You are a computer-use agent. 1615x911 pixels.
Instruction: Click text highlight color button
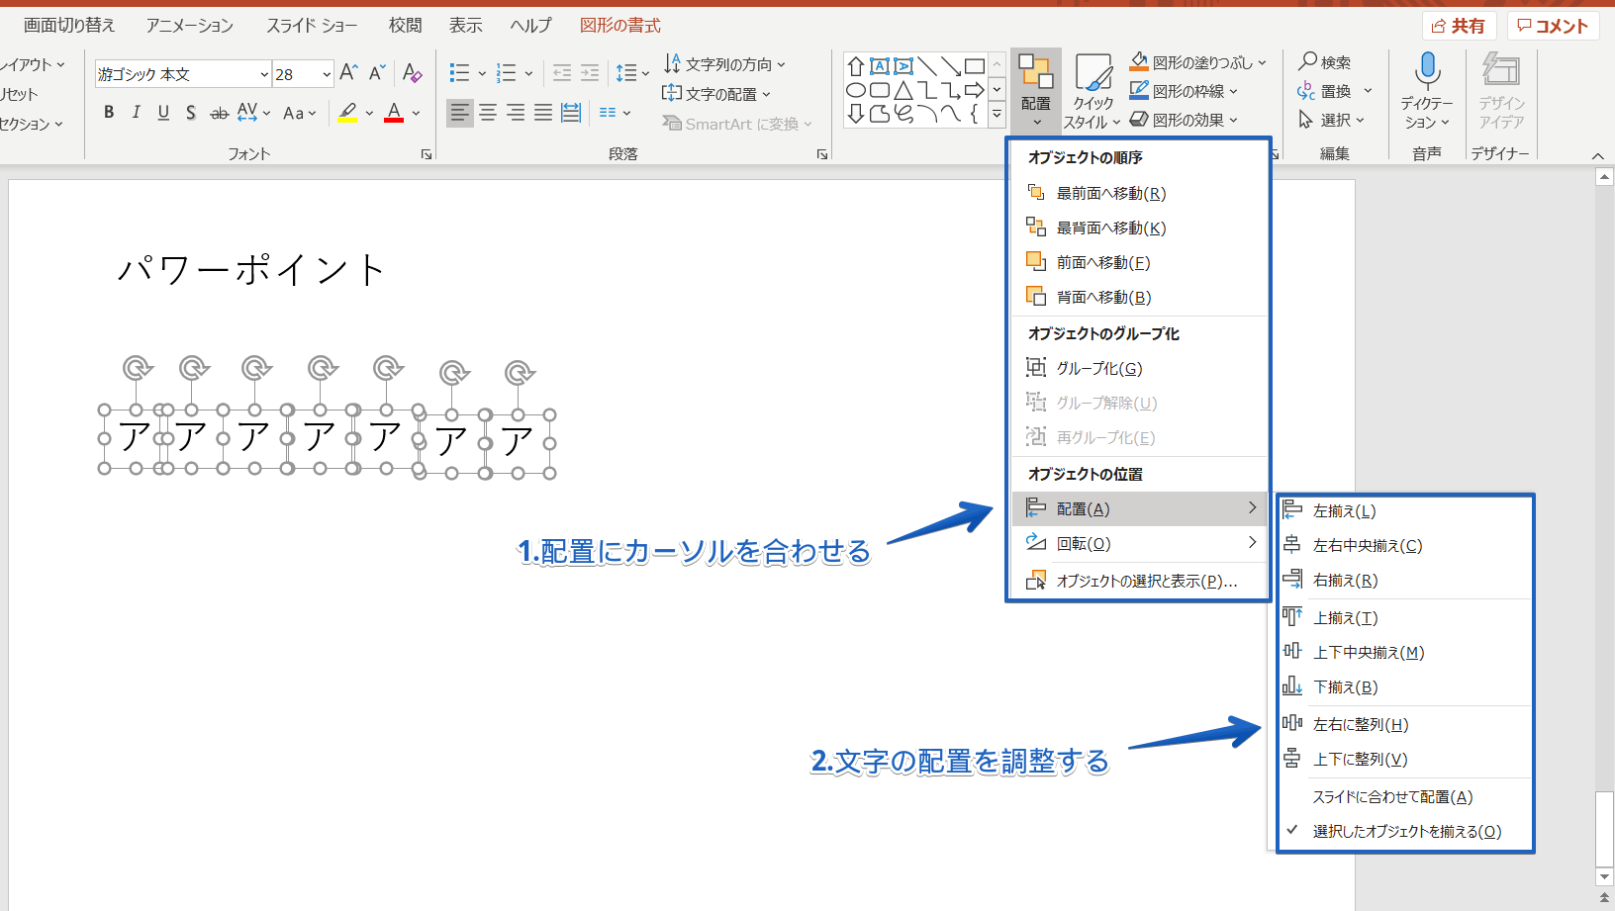click(347, 113)
